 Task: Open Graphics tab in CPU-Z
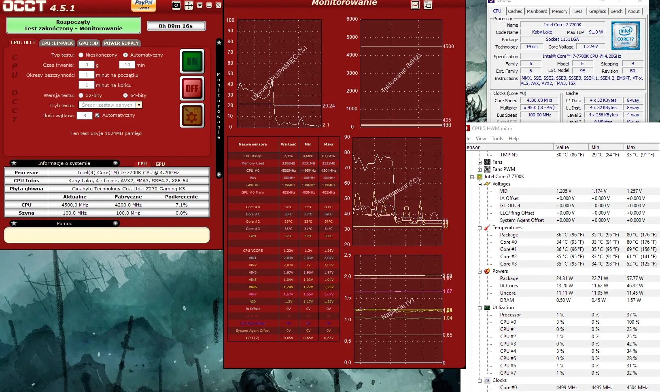(597, 11)
